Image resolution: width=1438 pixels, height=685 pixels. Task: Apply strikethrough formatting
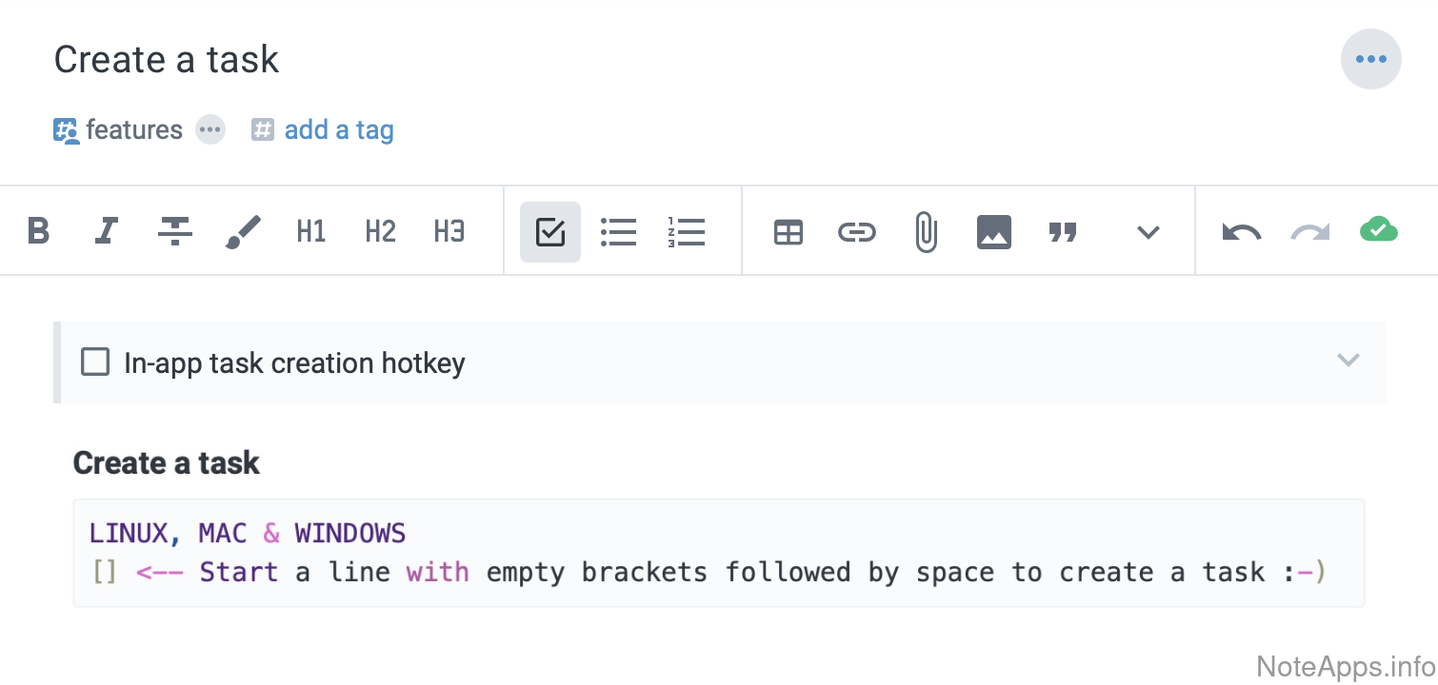(x=175, y=231)
